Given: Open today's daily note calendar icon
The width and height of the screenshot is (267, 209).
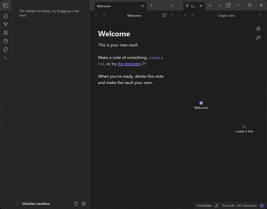Looking at the screenshot, I should click(x=5, y=41).
